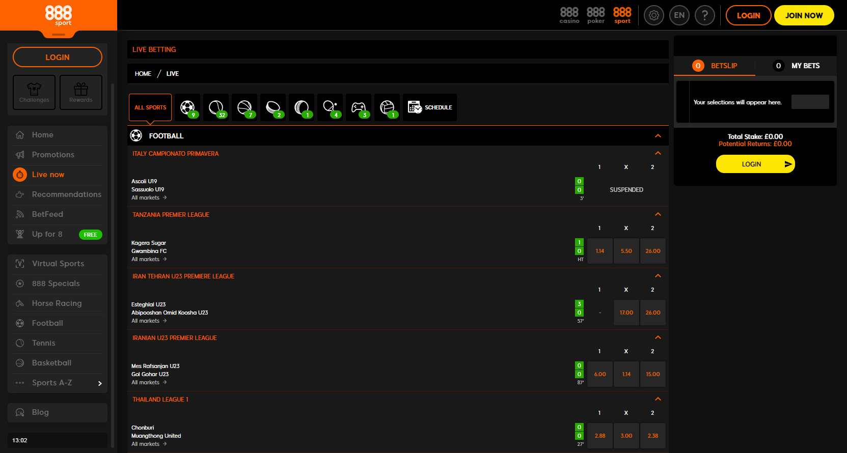The image size is (847, 453).
Task: Open the help question mark icon
Action: (x=705, y=15)
